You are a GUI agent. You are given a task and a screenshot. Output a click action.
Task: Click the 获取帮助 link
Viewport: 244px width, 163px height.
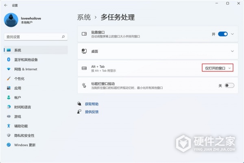tap(91, 104)
